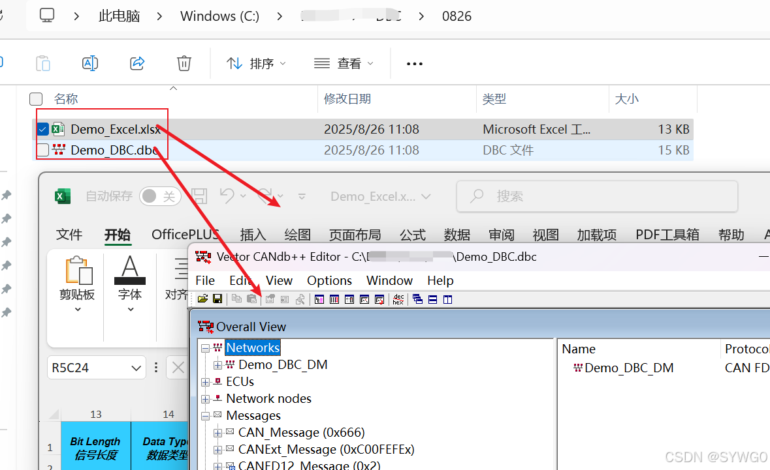Click the Excel save icon in title bar
Viewport: 770px width, 470px height.
(199, 196)
